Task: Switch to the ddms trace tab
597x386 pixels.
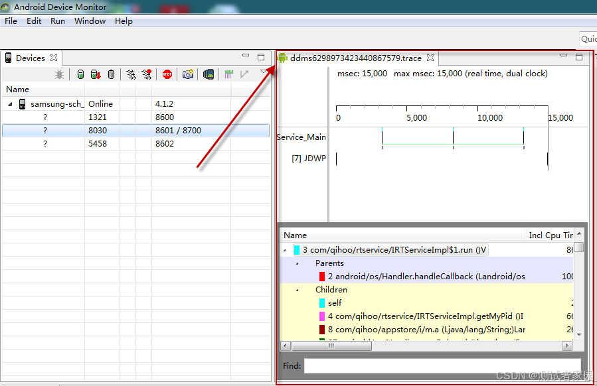Action: coord(352,58)
